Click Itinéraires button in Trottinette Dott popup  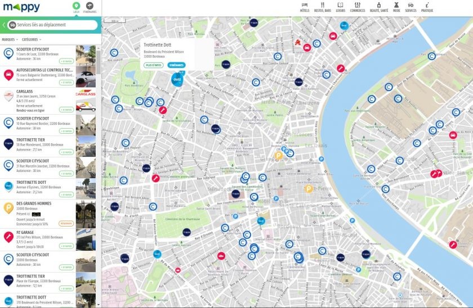click(176, 65)
